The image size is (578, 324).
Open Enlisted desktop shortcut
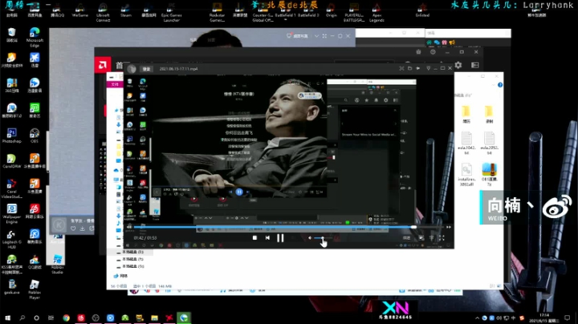(x=422, y=10)
